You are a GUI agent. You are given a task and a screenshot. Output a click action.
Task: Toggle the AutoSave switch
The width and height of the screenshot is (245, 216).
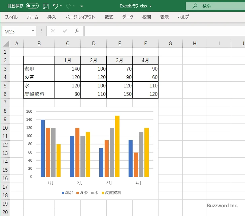click(x=32, y=6)
